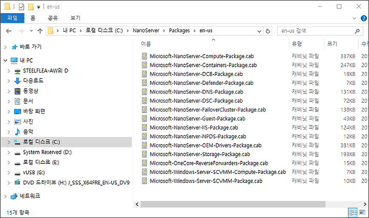Select Microsoft-OneCore-ReverseForwarders-Package.cab
This screenshot has width=369, height=218.
209,163
